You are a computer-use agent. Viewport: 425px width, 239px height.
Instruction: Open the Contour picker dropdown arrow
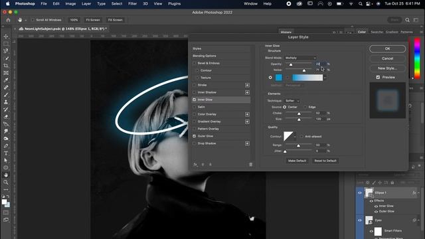tap(295, 137)
